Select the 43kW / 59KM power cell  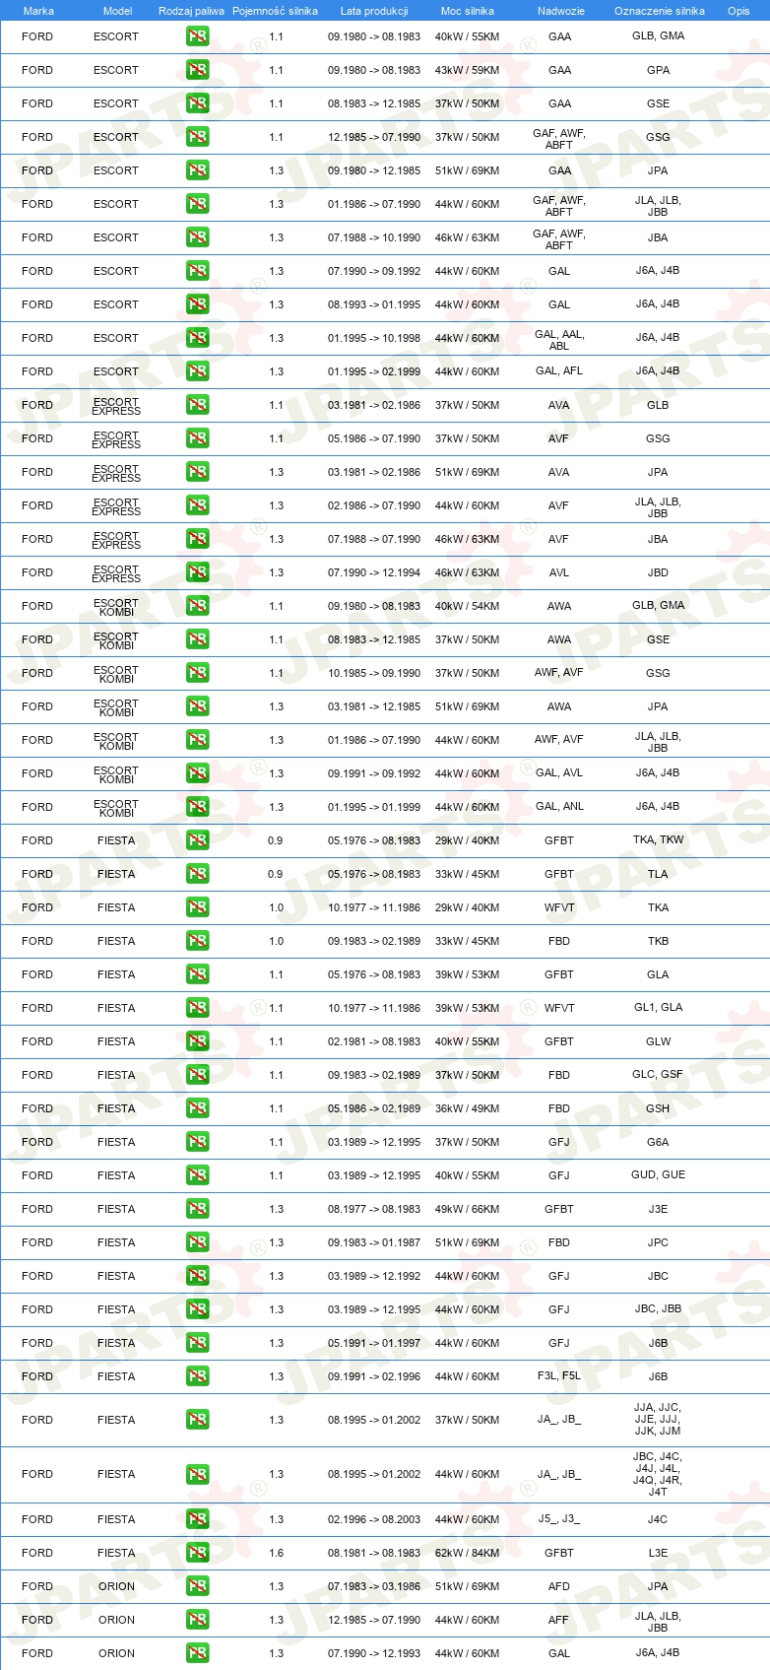[467, 70]
